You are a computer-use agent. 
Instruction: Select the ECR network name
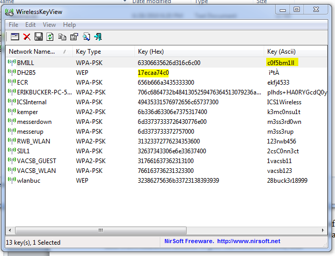(x=22, y=83)
